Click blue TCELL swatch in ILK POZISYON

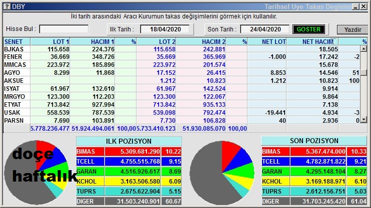90,162
